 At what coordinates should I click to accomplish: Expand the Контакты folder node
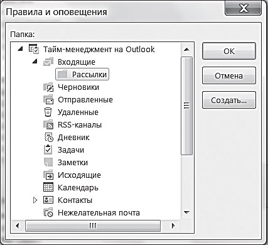[35, 200]
